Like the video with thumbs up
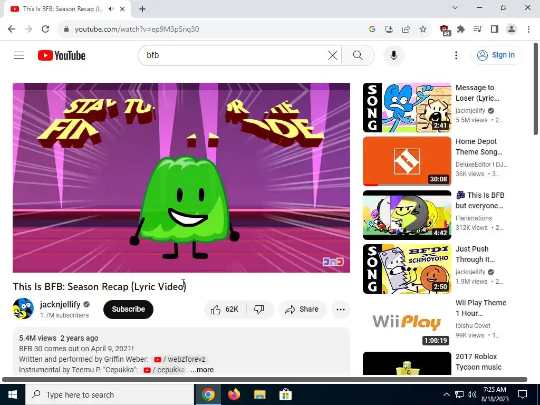Screen dimensions: 540x405 coord(225,309)
